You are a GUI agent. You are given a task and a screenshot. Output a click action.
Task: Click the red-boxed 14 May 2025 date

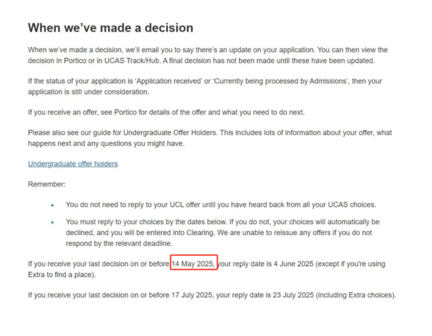pyautogui.click(x=193, y=264)
